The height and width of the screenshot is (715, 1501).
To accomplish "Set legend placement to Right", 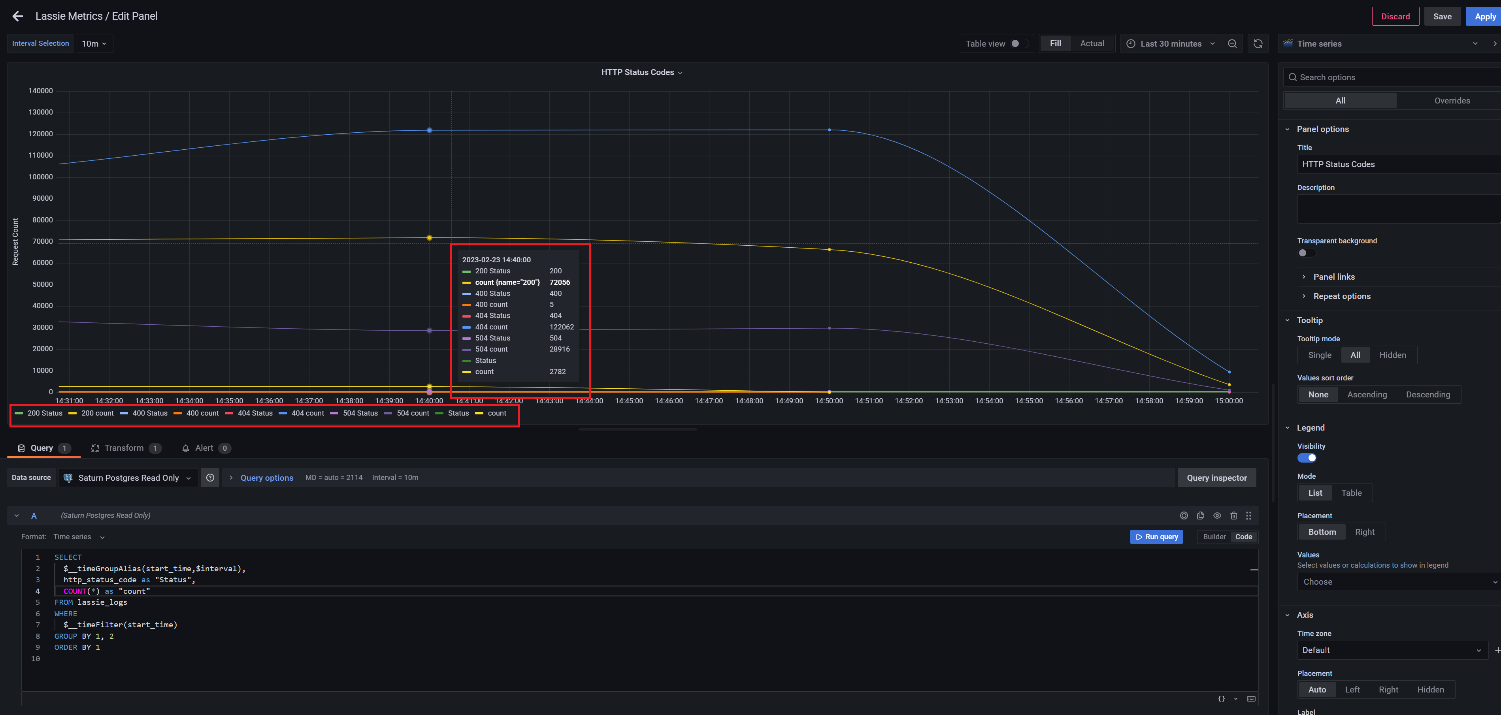I will (x=1364, y=532).
